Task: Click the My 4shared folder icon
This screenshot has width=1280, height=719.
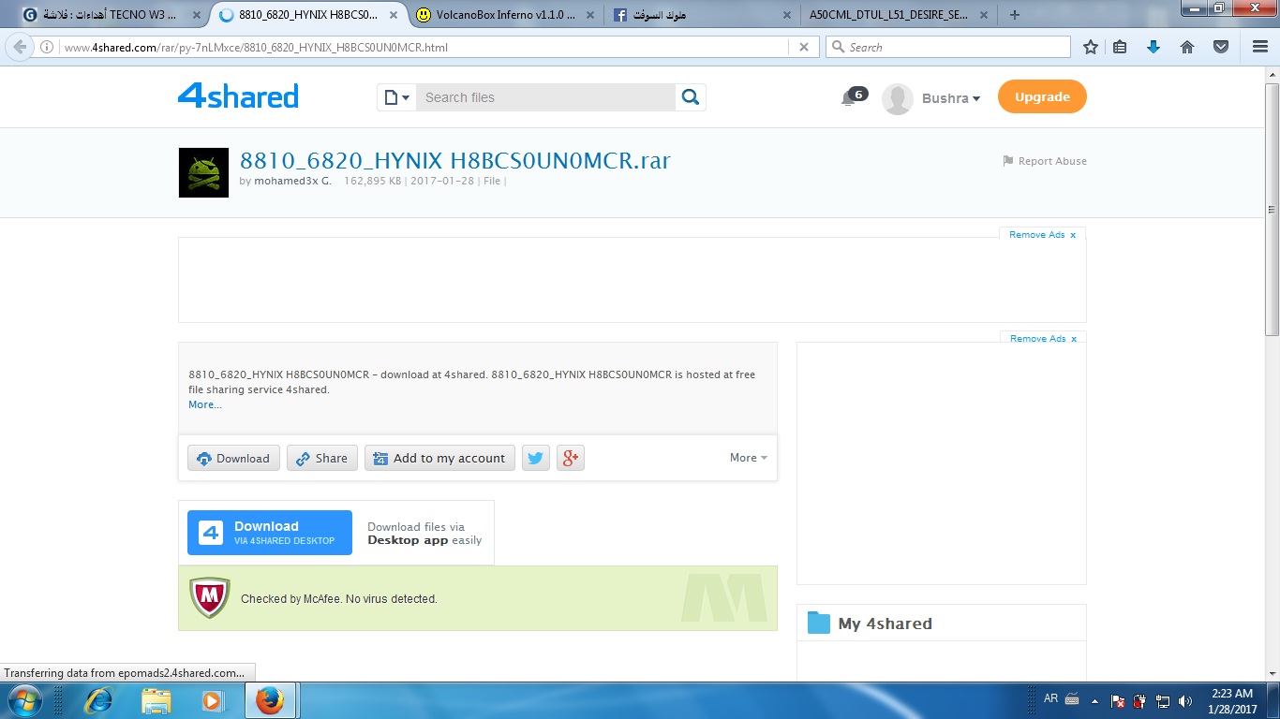Action: [819, 624]
